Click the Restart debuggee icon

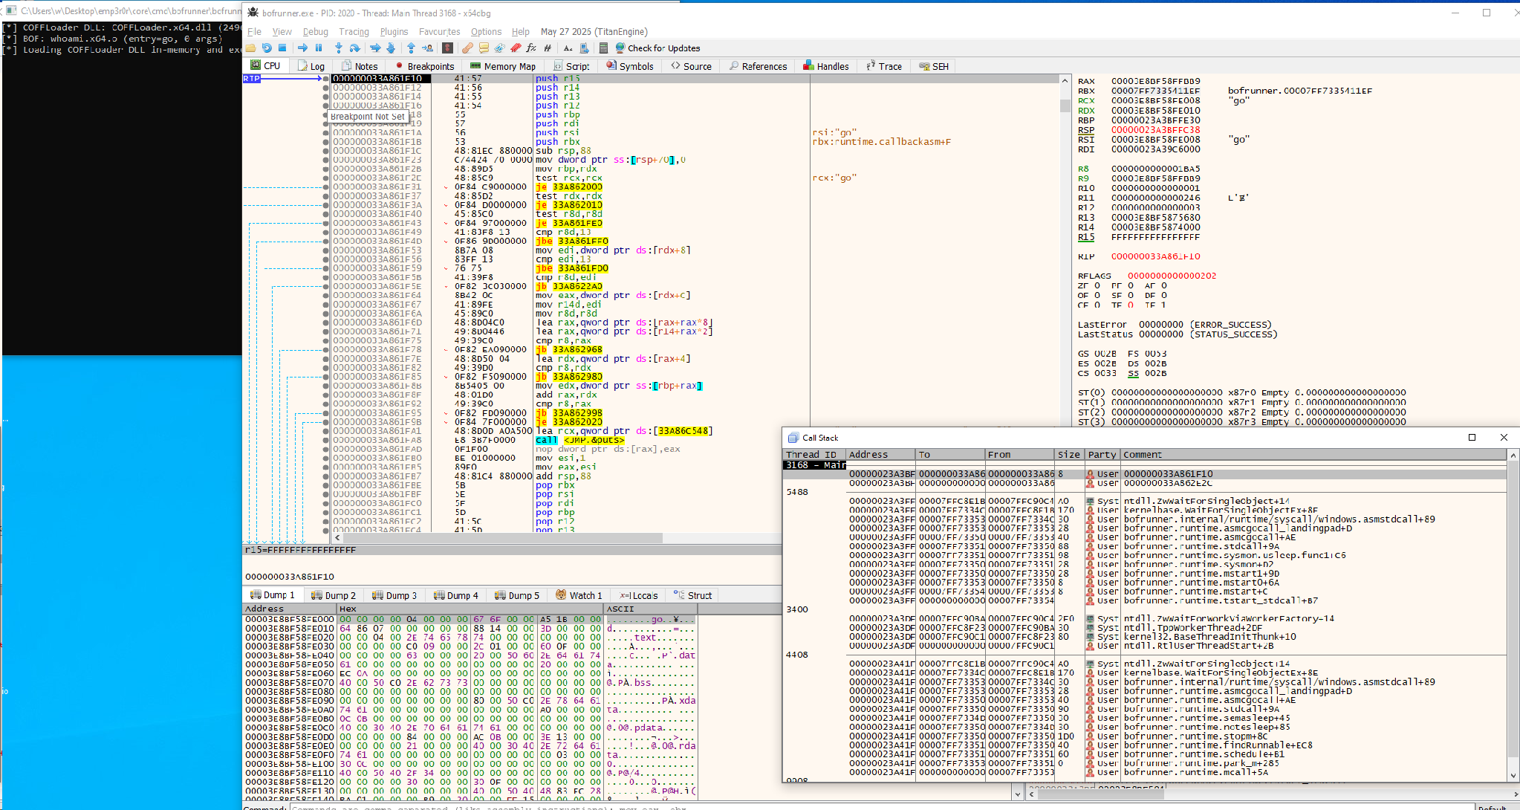[267, 48]
